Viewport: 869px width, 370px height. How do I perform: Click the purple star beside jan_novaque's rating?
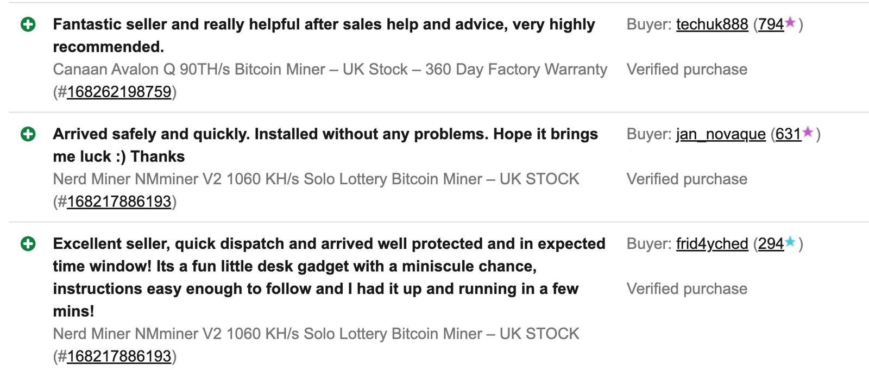click(x=808, y=131)
